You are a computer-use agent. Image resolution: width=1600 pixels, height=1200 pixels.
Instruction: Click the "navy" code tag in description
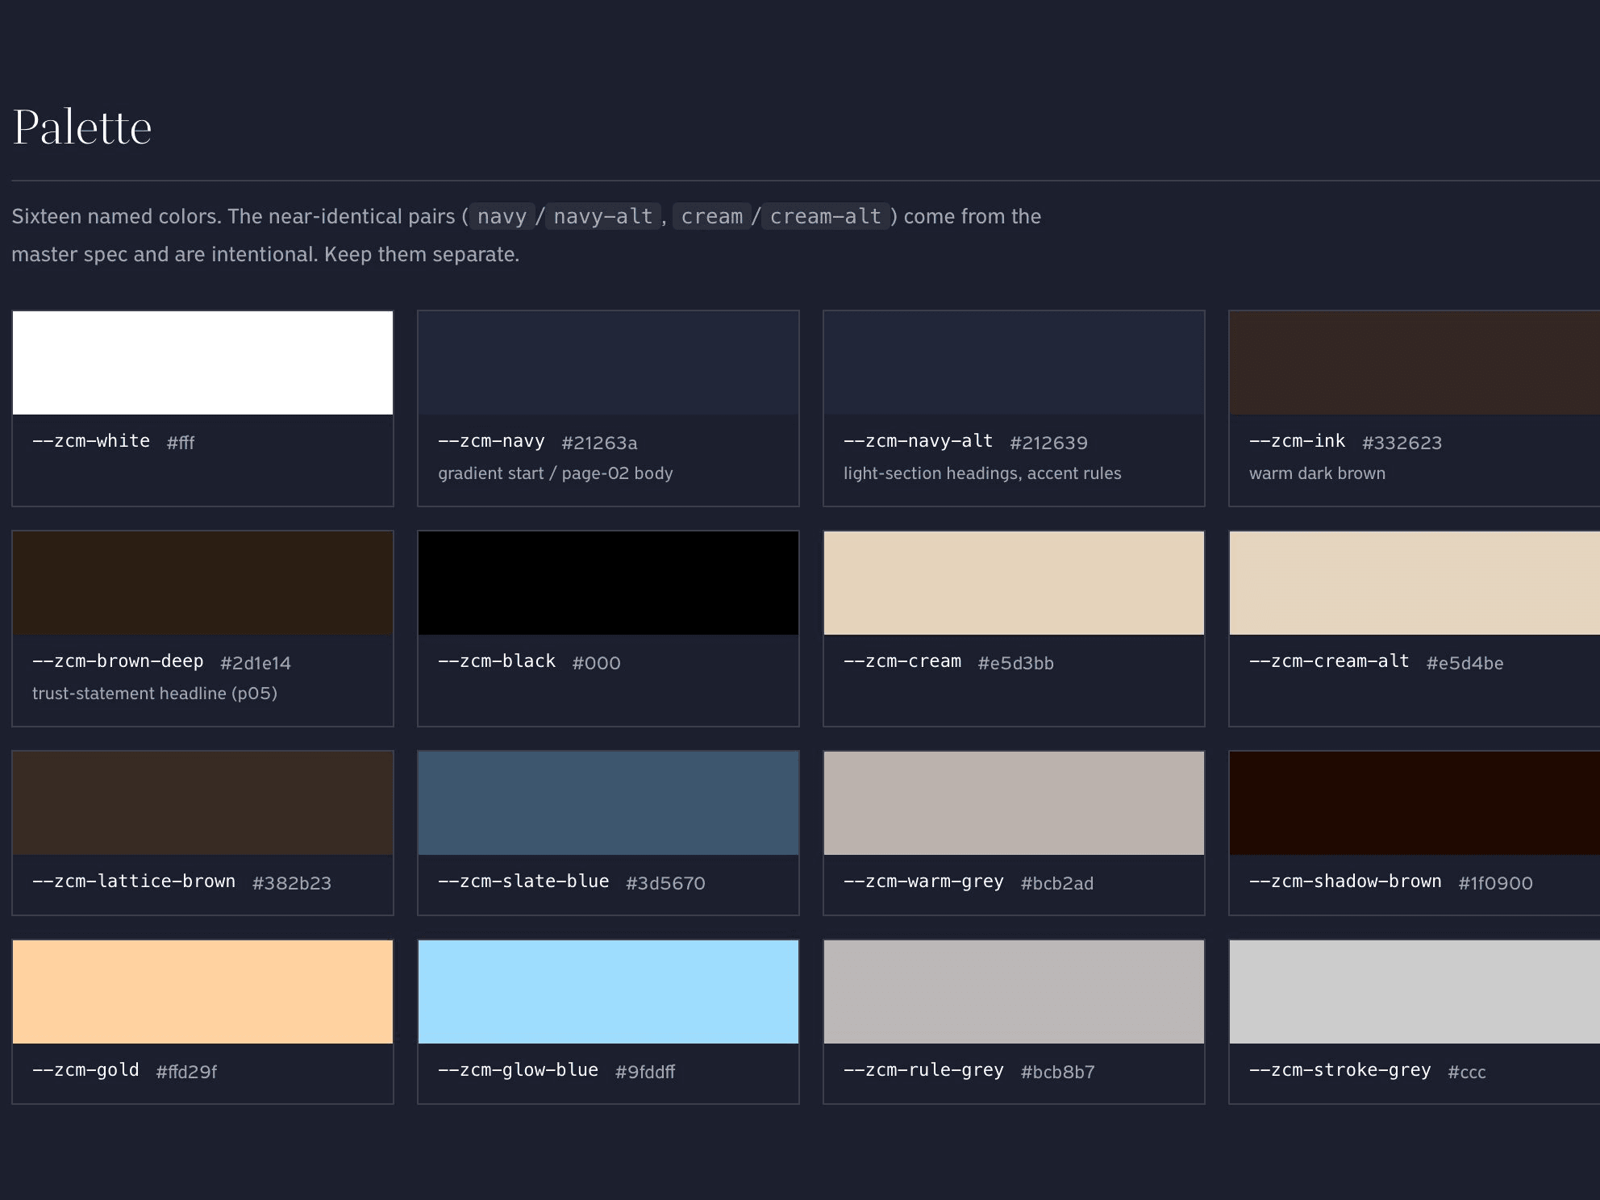502,216
